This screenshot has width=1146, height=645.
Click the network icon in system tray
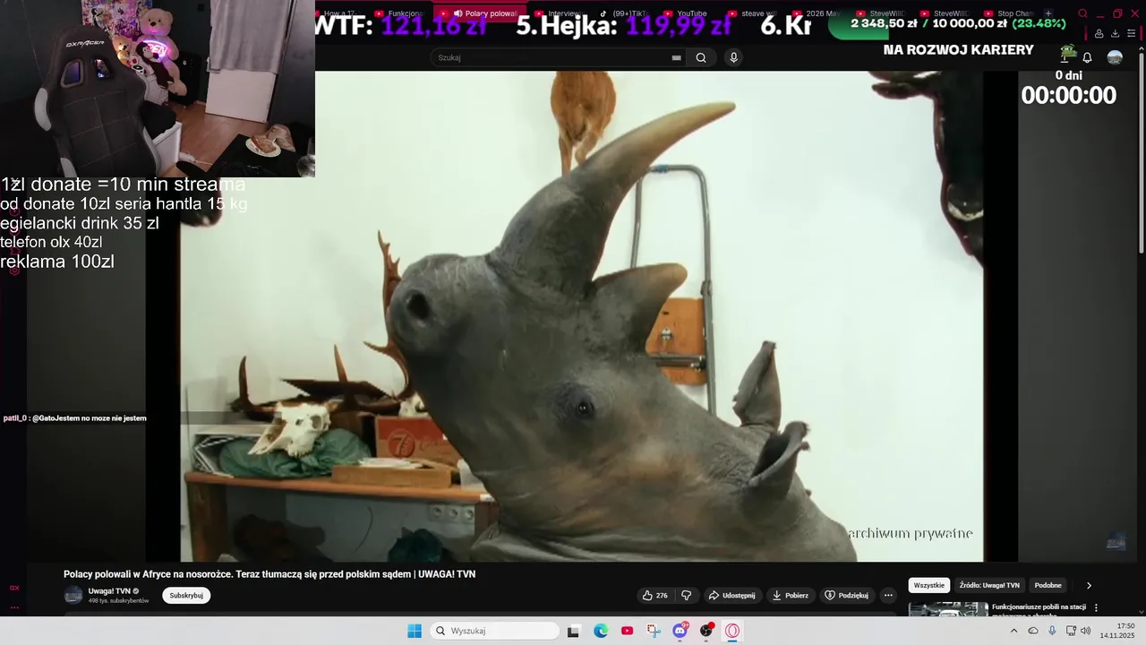(x=1071, y=631)
